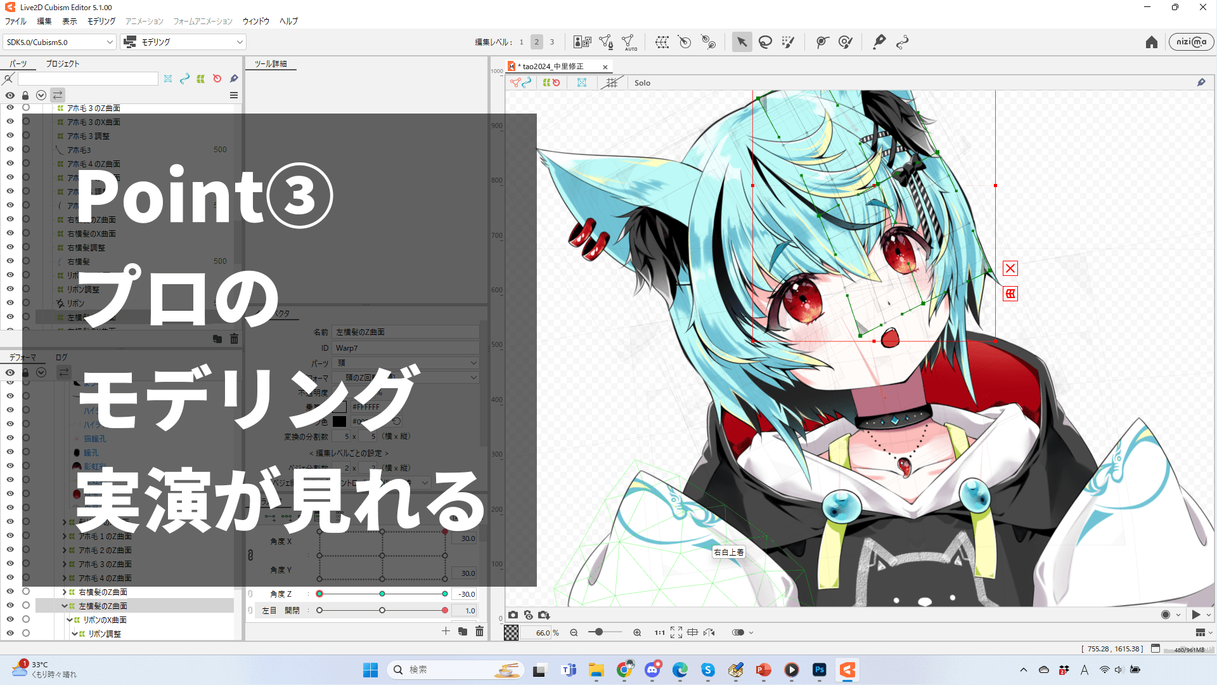Switch to the プロジェクト tab
1217x685 pixels.
pos(63,64)
